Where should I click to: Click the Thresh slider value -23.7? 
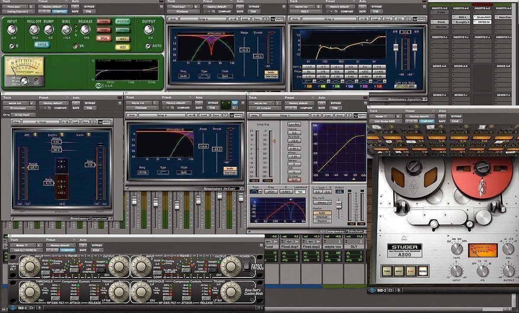pos(33,167)
